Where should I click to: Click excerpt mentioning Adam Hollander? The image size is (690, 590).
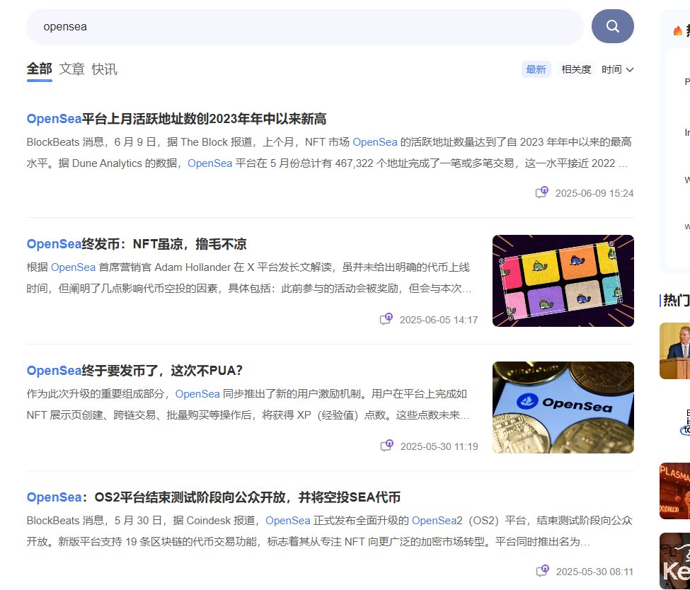click(x=249, y=277)
